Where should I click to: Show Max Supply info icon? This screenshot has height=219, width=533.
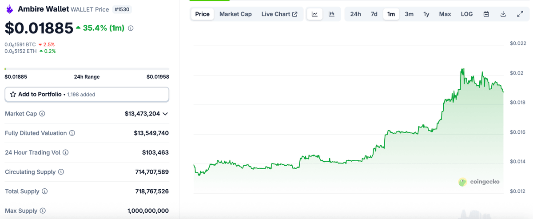pos(43,211)
